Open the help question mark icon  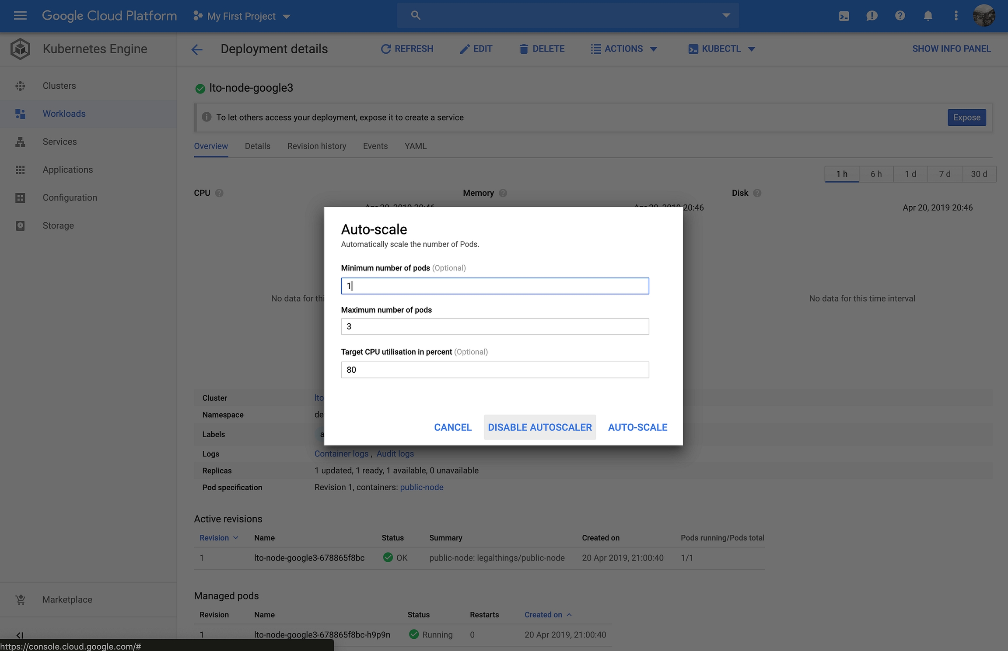click(899, 16)
